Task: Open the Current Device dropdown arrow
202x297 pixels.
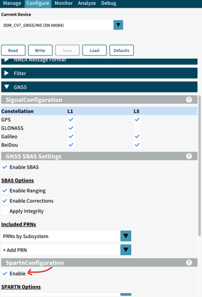Action: click(x=118, y=25)
